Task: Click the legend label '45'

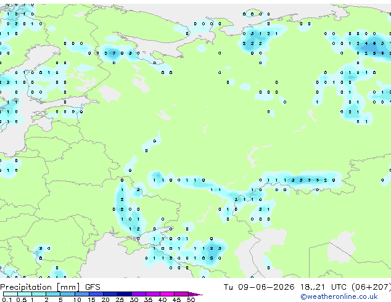Action: click(x=177, y=300)
